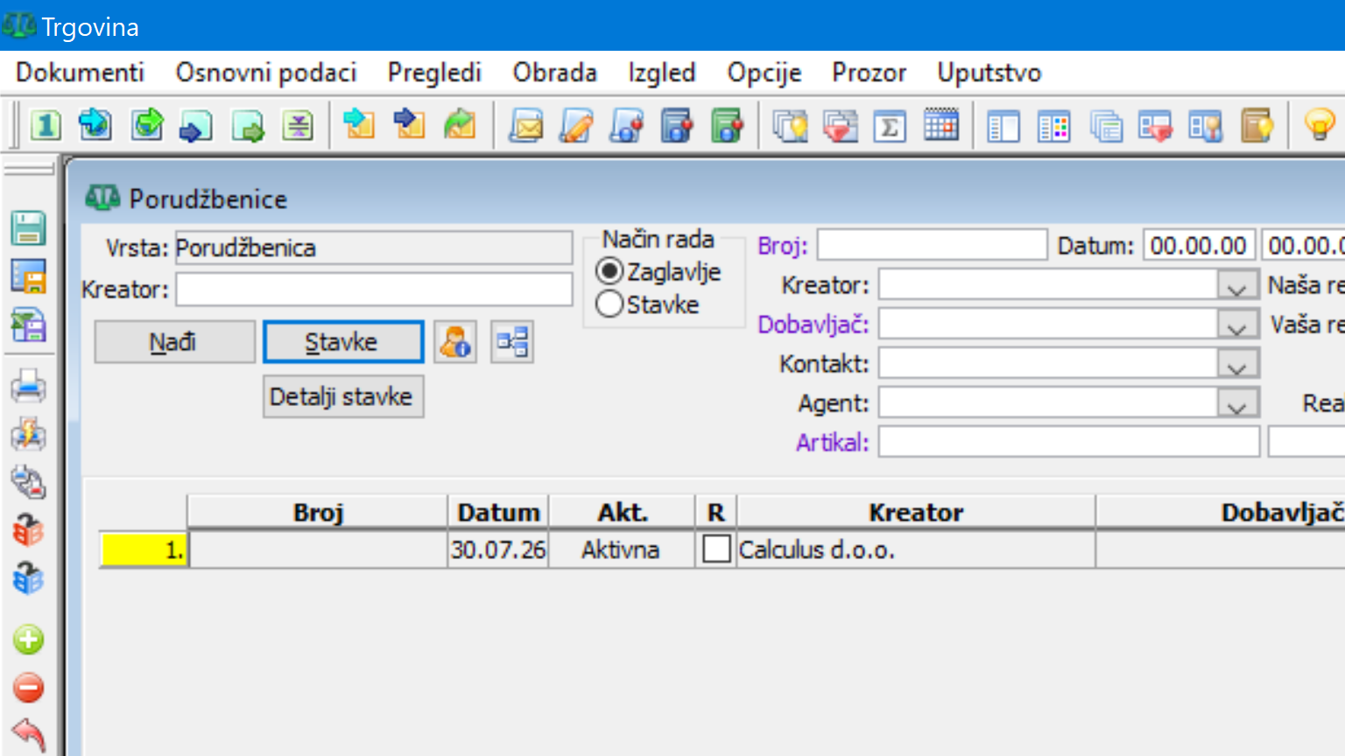Viewport: 1345px width, 756px height.
Task: Click the green plus add icon
Action: coord(29,640)
